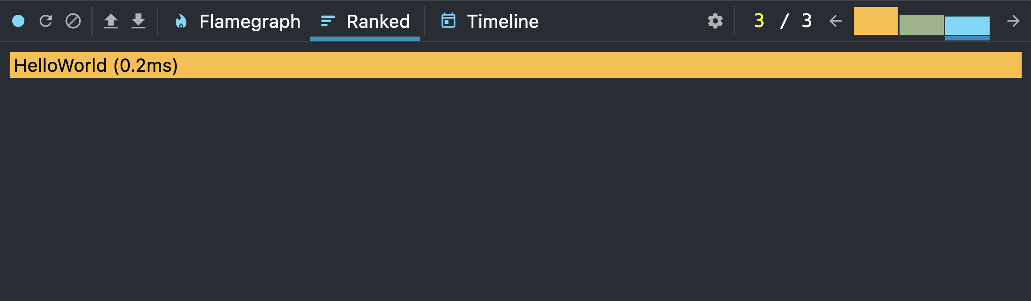The width and height of the screenshot is (1031, 301).
Task: Click the reload and profile icon
Action: [46, 20]
